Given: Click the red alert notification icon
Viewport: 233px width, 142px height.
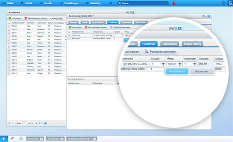Looking at the screenshot, I should (174, 3).
